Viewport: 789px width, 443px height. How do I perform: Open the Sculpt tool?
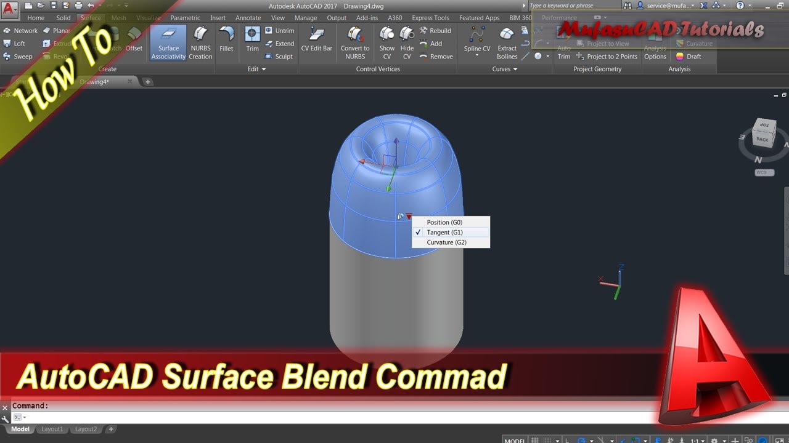click(x=279, y=57)
